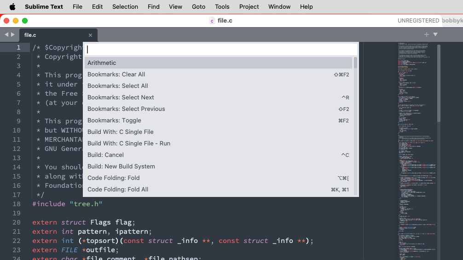The height and width of the screenshot is (260, 463).
Task: Open the Help menu
Action: 306,6
